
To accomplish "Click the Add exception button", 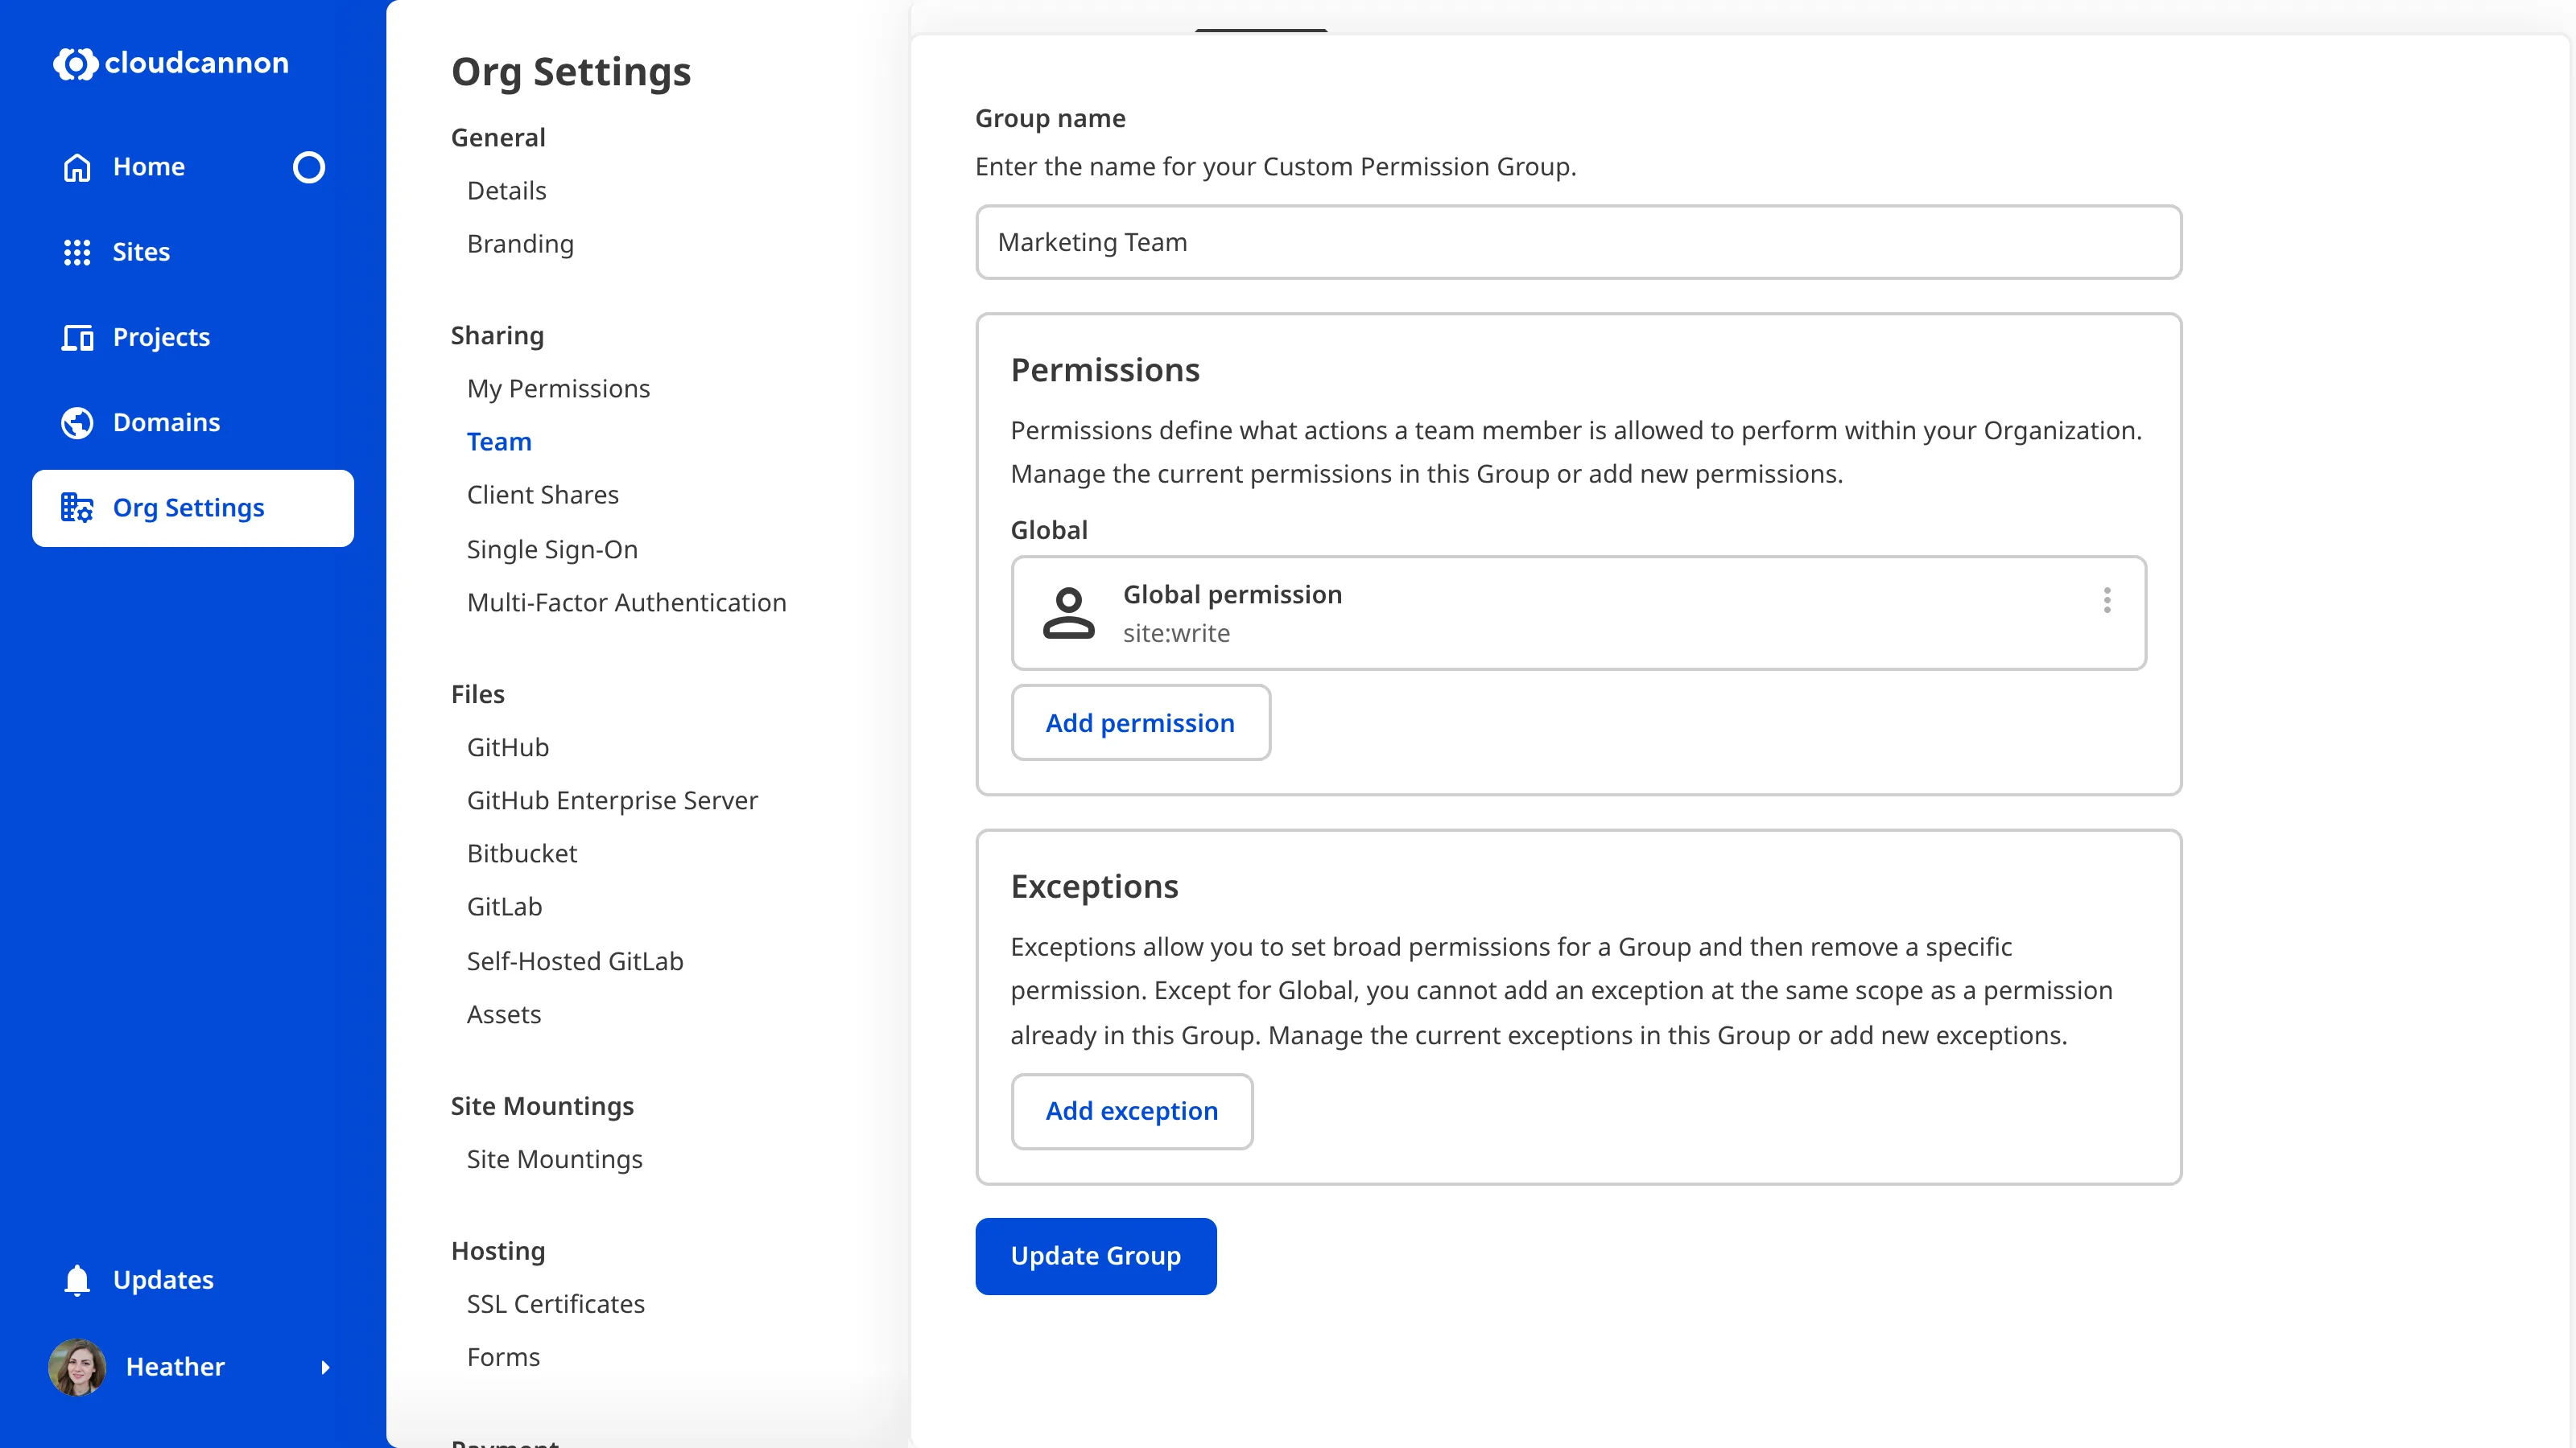I will [1132, 1111].
